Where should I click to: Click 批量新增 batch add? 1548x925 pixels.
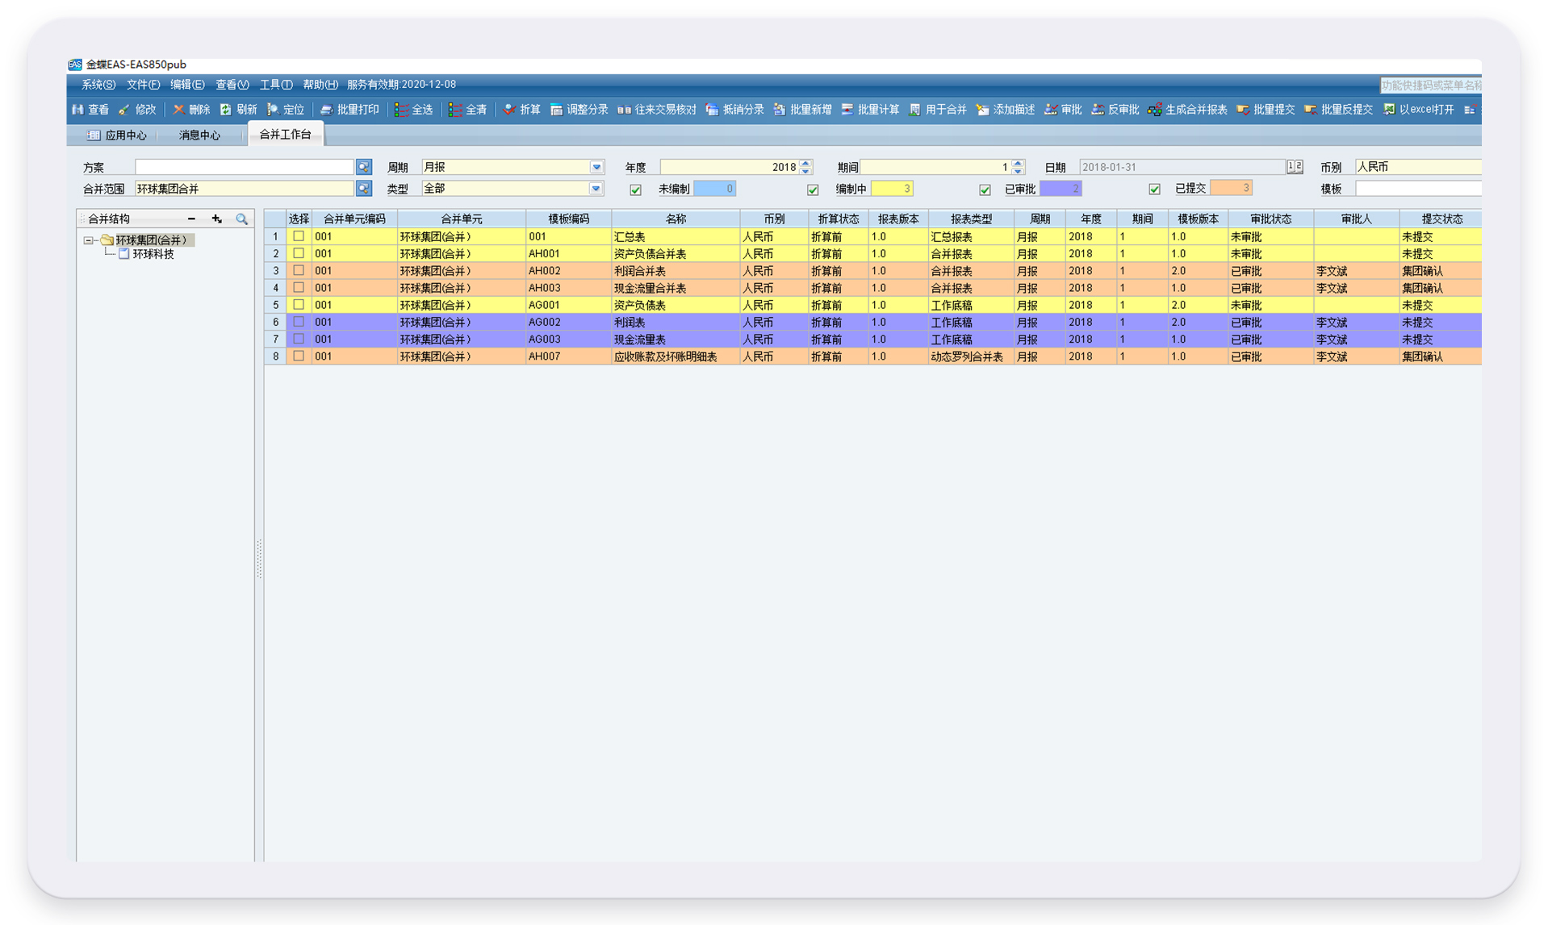tap(802, 110)
